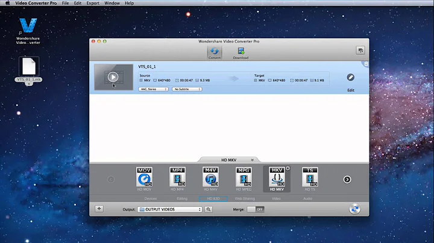The image size is (434, 243).
Task: Click the target size 9.1 MB value
Action: point(319,81)
